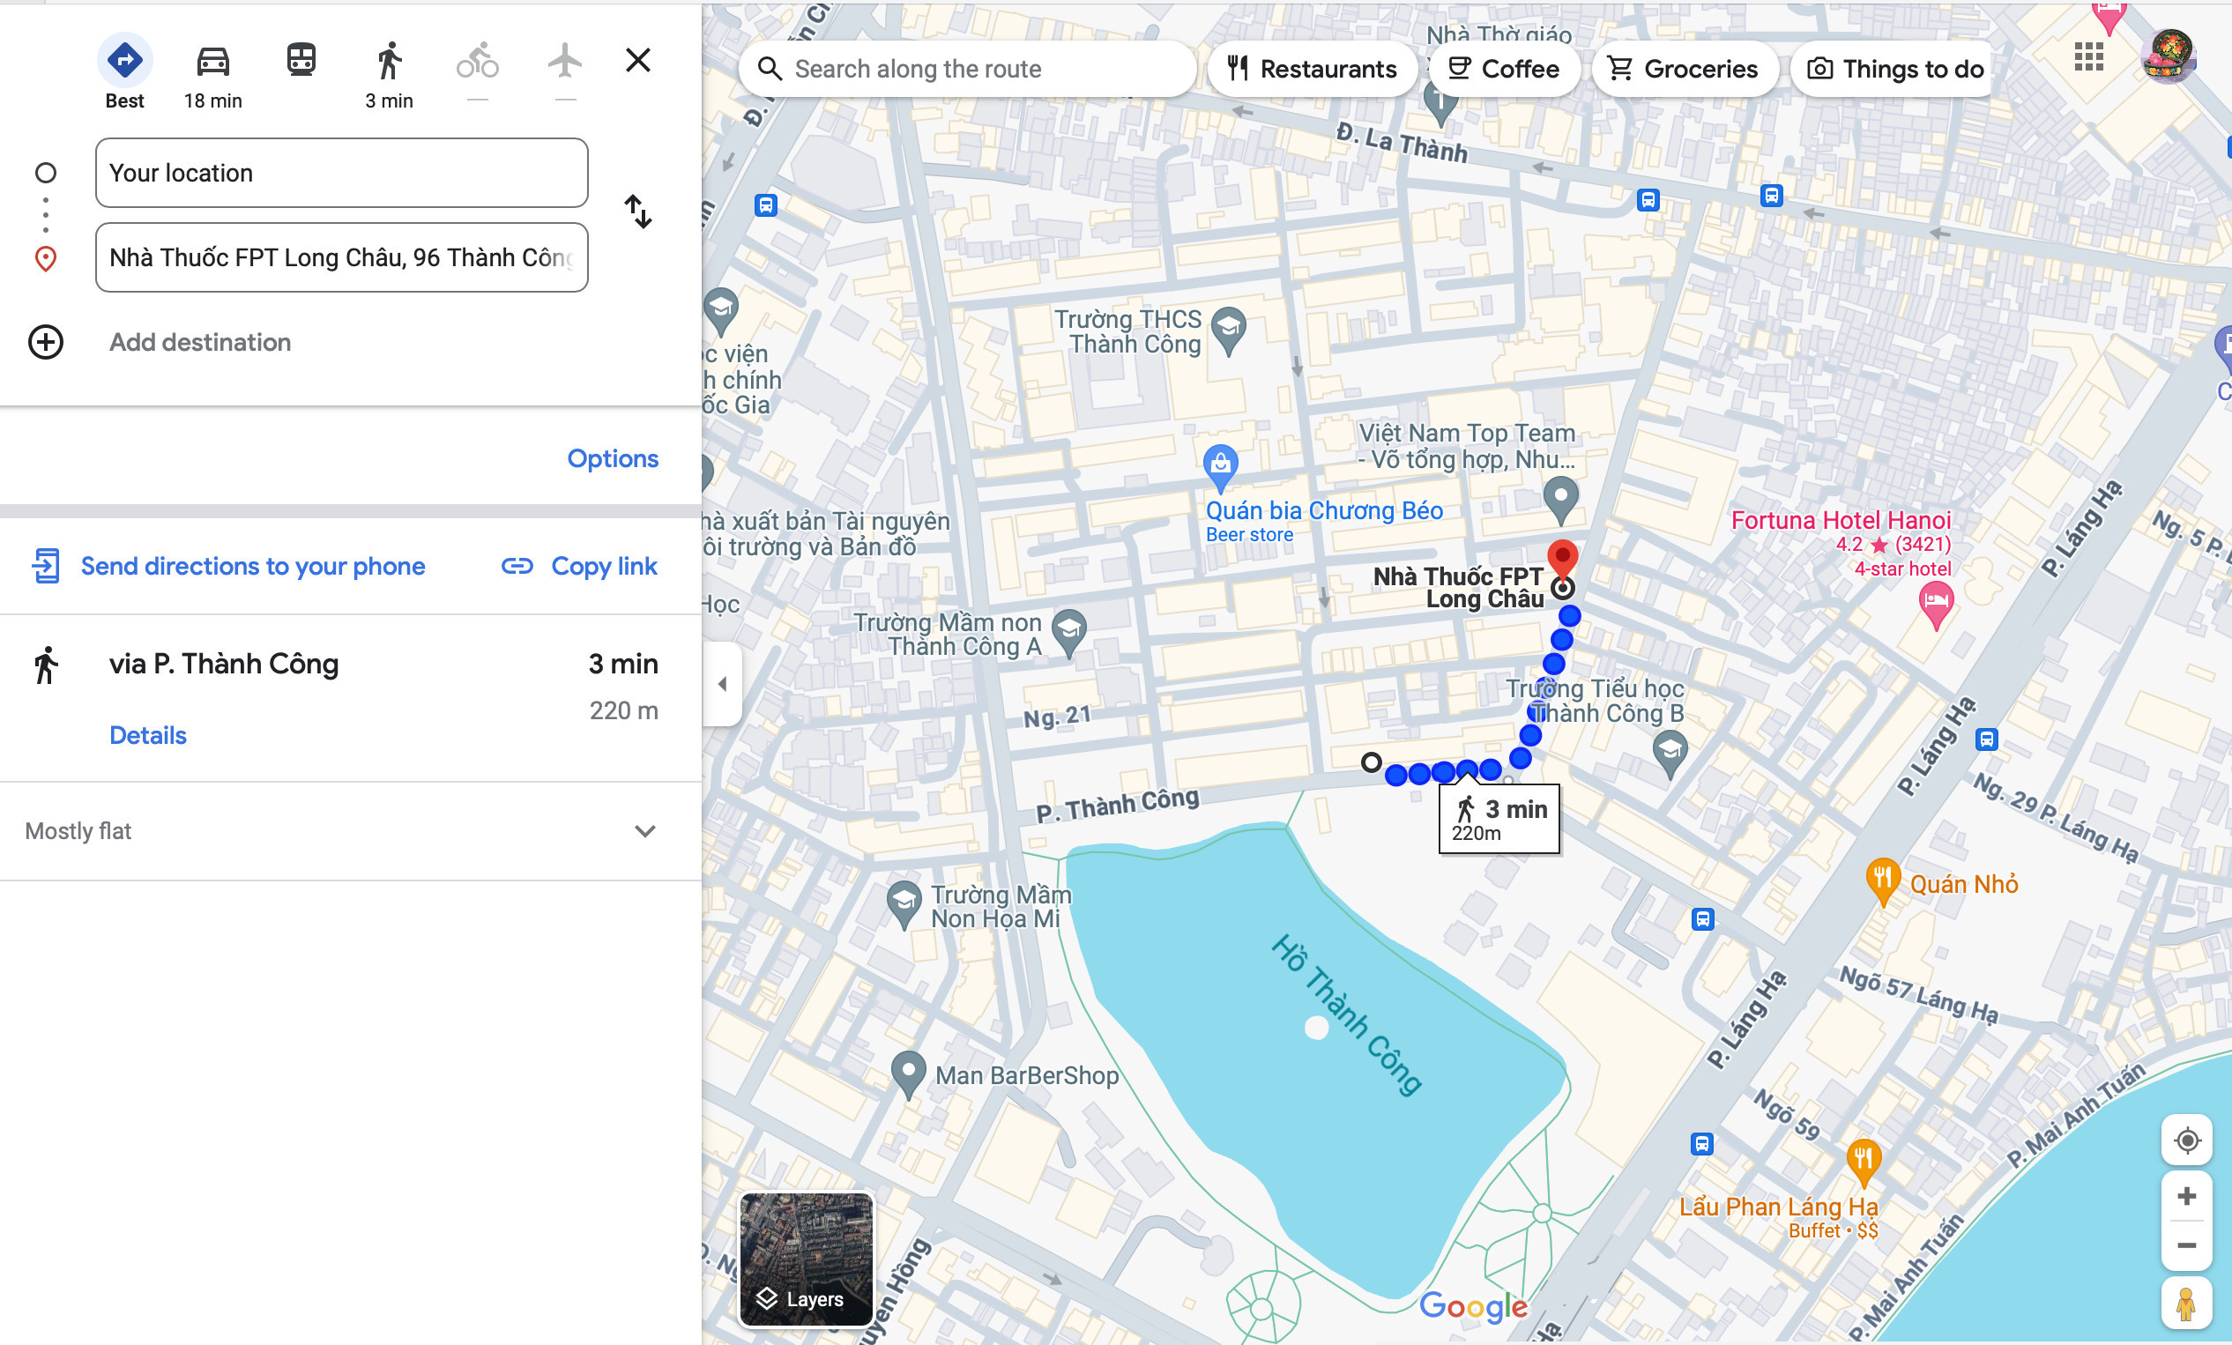This screenshot has width=2232, height=1345.
Task: Select the transit train mode icon
Action: (x=301, y=61)
